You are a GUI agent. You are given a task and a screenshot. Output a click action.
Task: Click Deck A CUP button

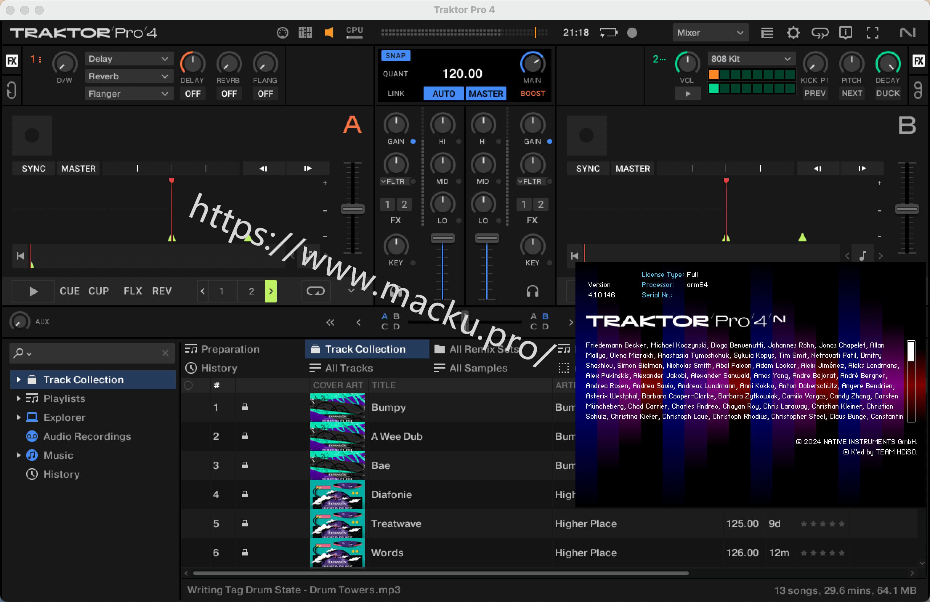pyautogui.click(x=99, y=291)
